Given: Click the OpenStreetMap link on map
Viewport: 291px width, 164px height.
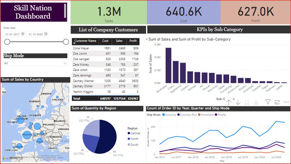Looking at the screenshot, I should 49,159.
